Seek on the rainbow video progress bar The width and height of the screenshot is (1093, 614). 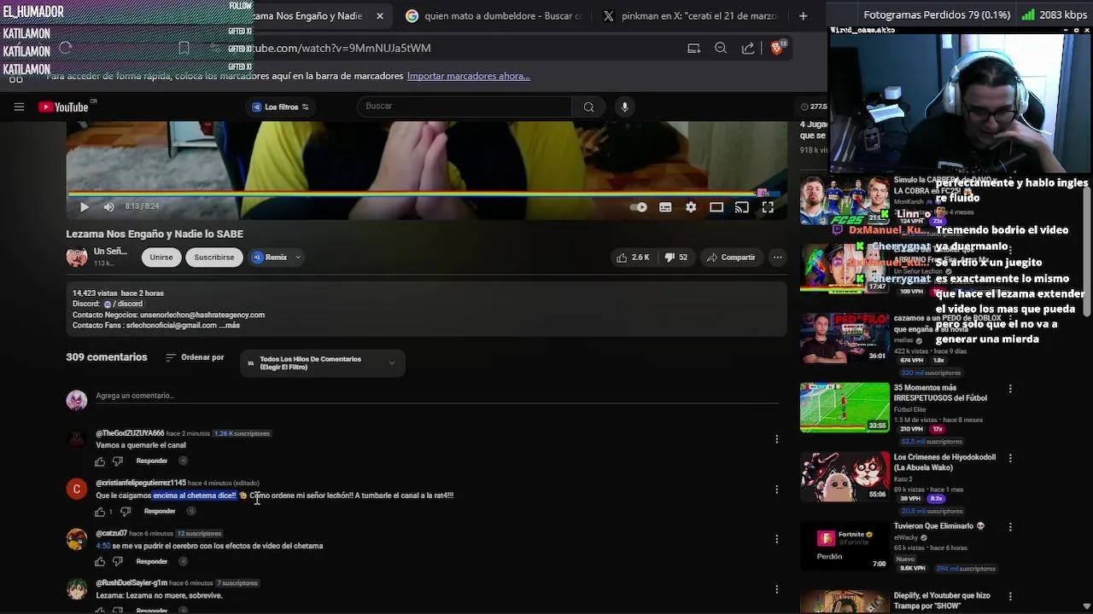tap(422, 194)
